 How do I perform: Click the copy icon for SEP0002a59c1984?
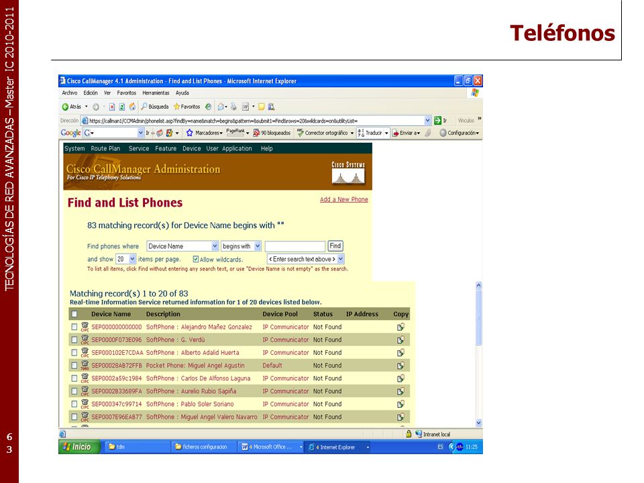(400, 378)
